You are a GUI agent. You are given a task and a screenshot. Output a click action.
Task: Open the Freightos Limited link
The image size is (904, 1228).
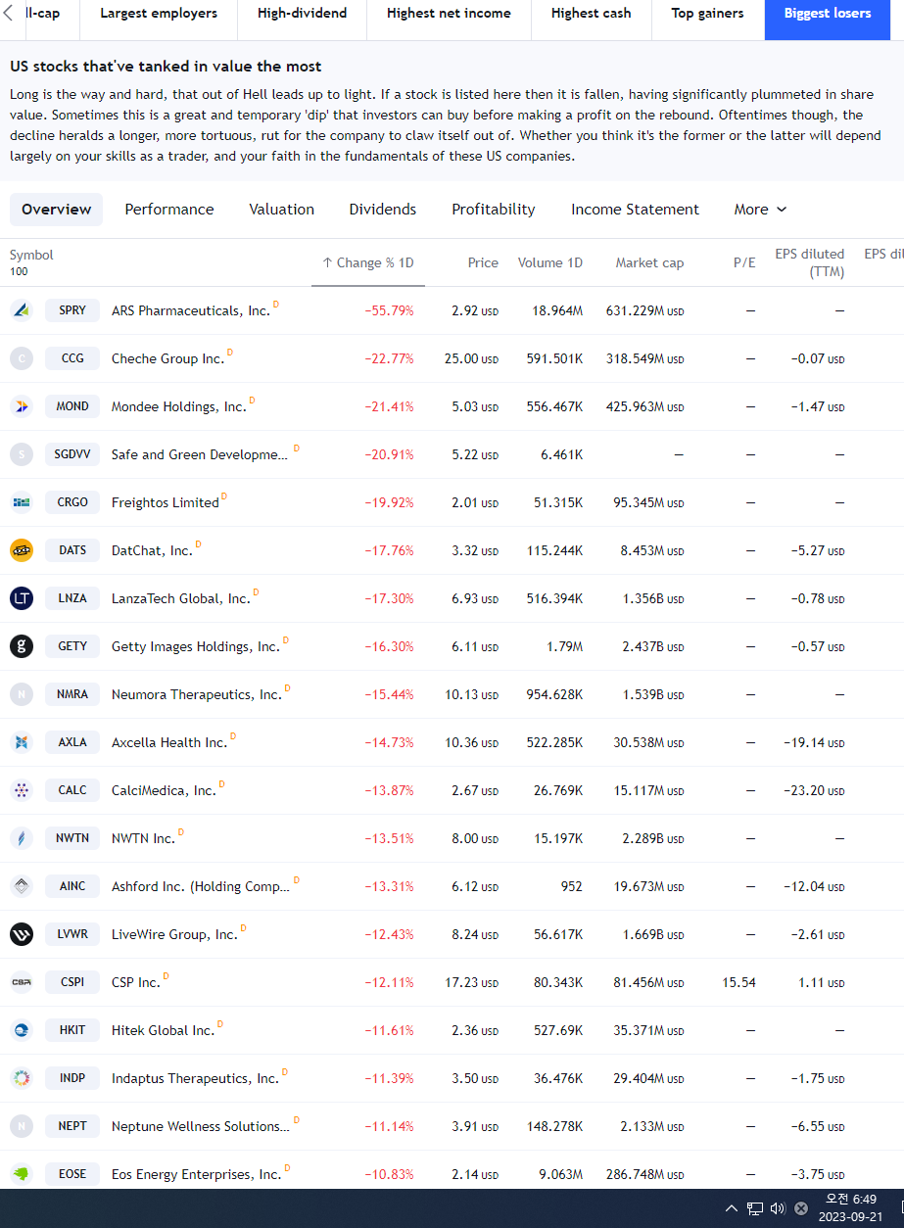166,502
